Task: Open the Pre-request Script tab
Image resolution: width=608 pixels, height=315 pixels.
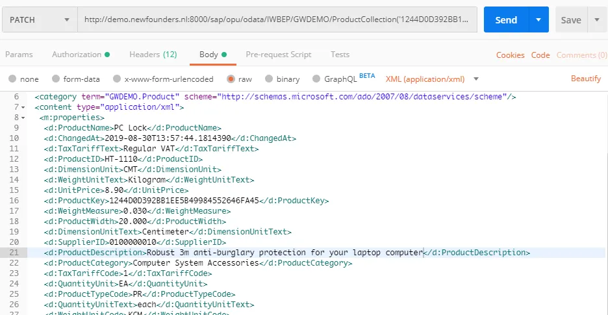Action: tap(278, 55)
